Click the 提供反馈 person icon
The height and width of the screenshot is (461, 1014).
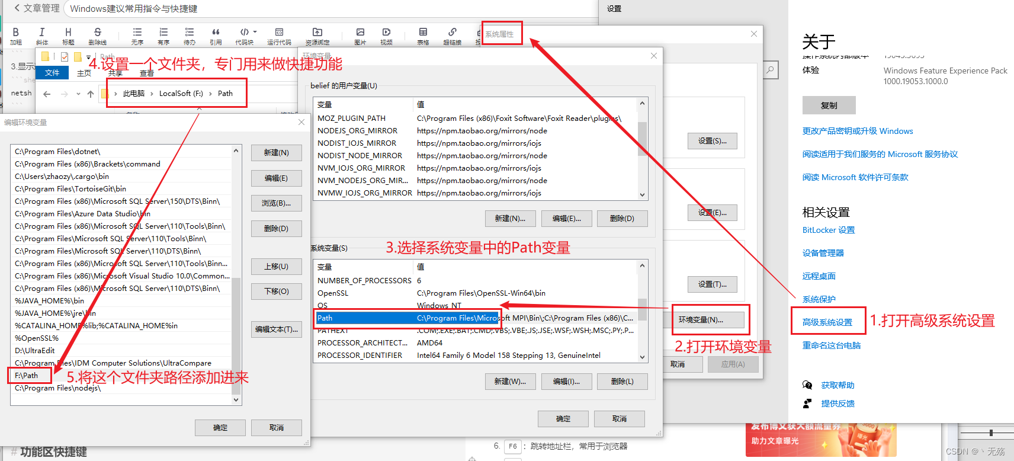807,404
